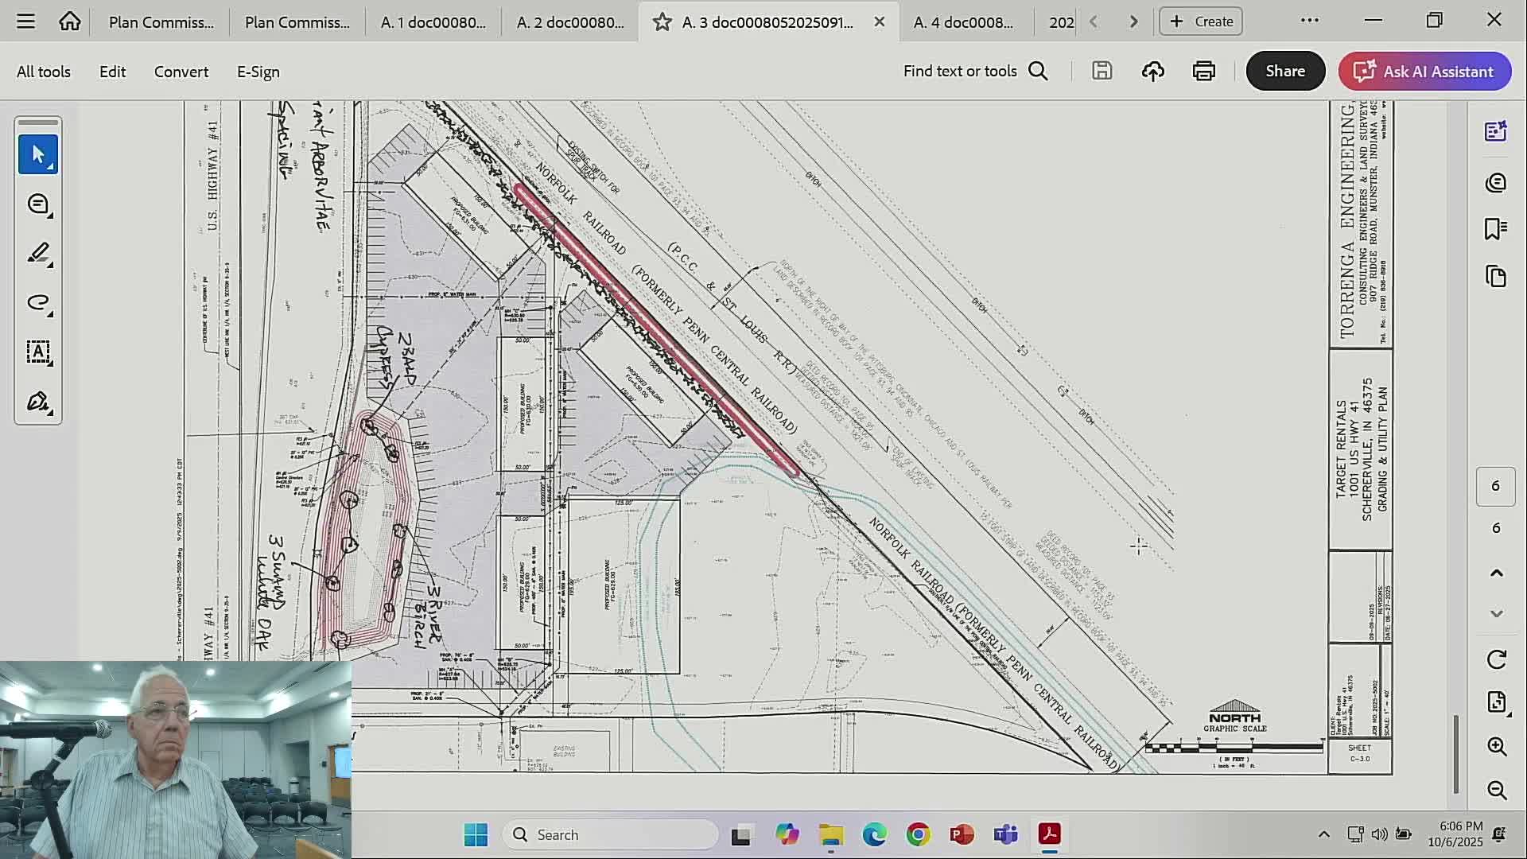Activate the add text box tool
Screen dimensions: 1527x859
pyautogui.click(x=37, y=352)
